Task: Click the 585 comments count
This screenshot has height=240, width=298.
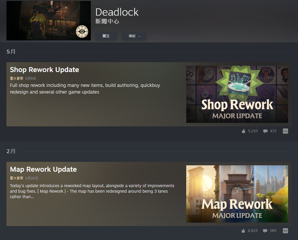Action: point(273,230)
